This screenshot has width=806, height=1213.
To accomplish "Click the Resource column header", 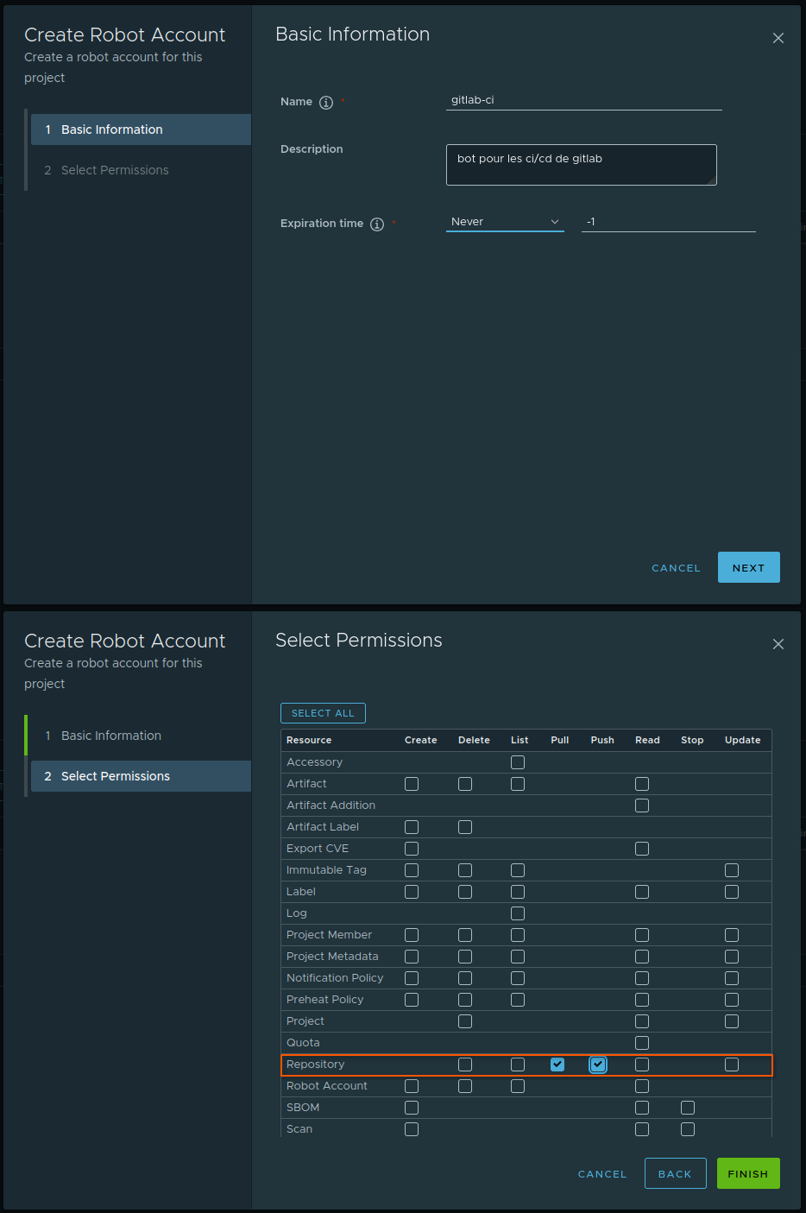I will (x=309, y=740).
